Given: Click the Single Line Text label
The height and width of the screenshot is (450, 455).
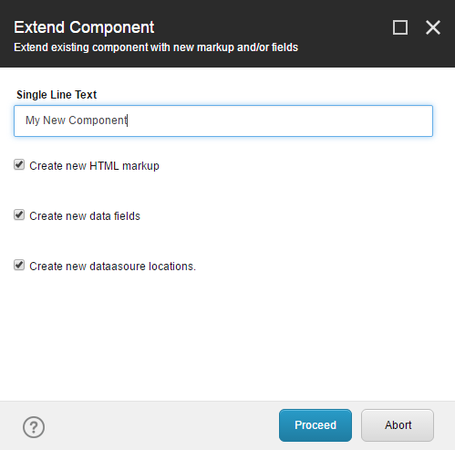Looking at the screenshot, I should [x=57, y=95].
